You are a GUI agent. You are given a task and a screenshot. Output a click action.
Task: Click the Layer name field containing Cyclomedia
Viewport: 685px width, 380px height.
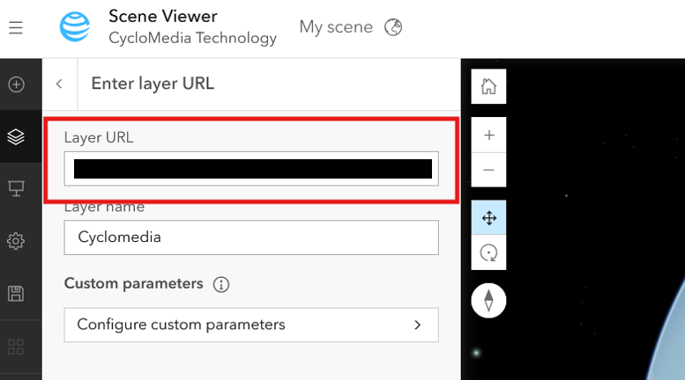coord(251,237)
